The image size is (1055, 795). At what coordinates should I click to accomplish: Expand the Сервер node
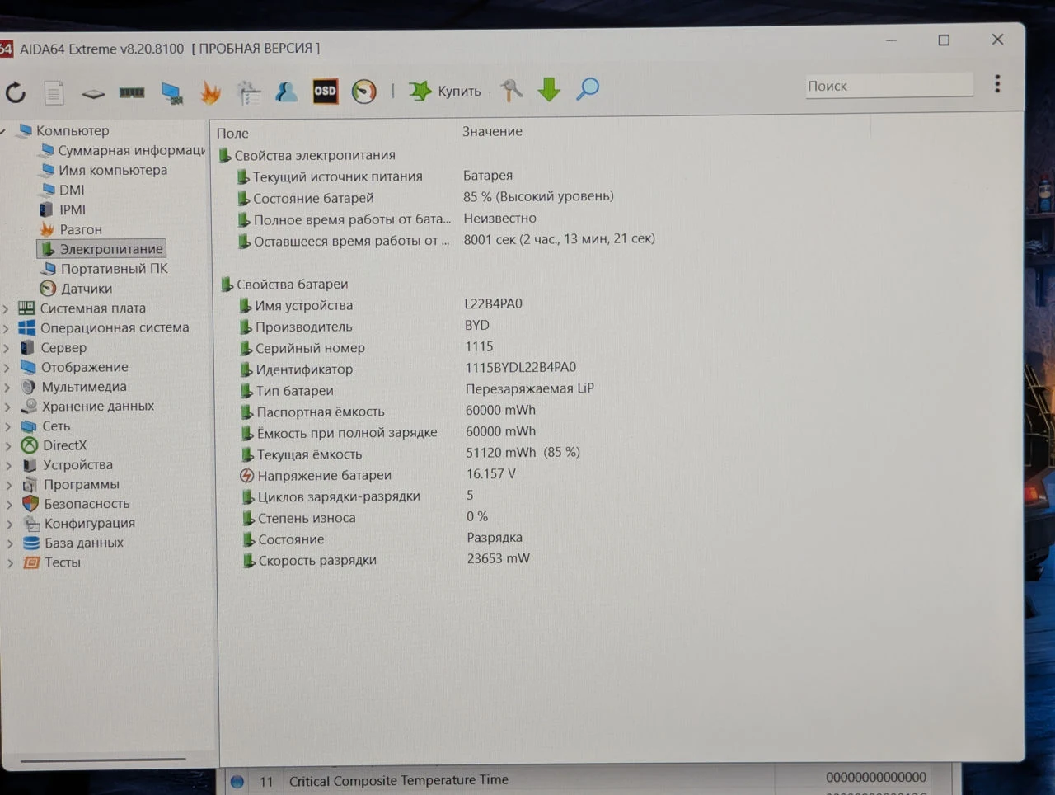coord(7,348)
